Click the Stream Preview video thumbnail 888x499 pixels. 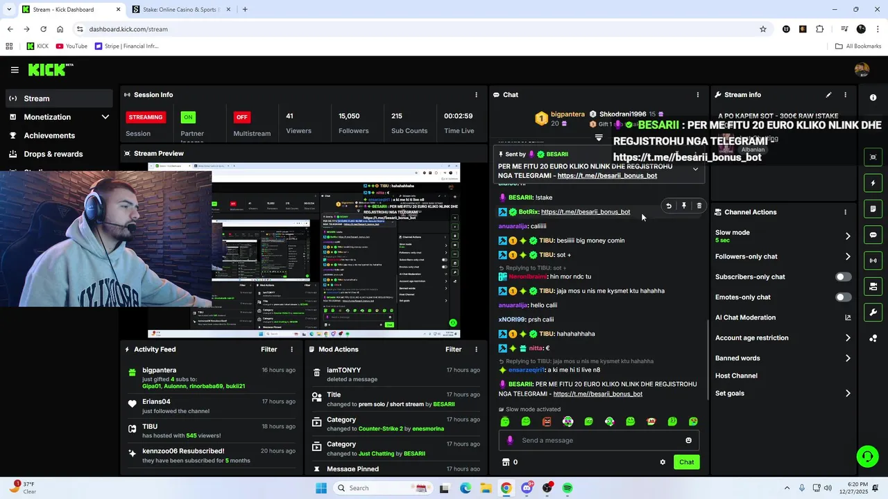point(304,250)
